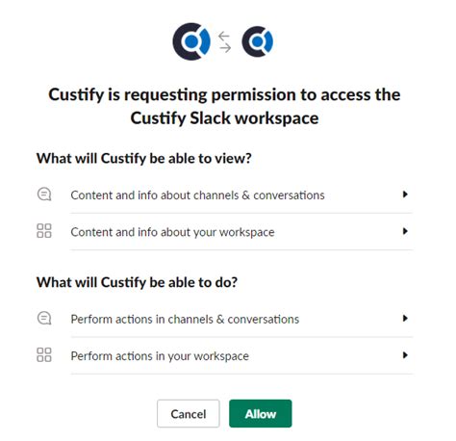
Task: Click the permission request title text
Action: pos(224,106)
